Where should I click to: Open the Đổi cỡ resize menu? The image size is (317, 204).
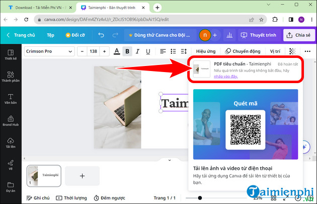(75, 35)
